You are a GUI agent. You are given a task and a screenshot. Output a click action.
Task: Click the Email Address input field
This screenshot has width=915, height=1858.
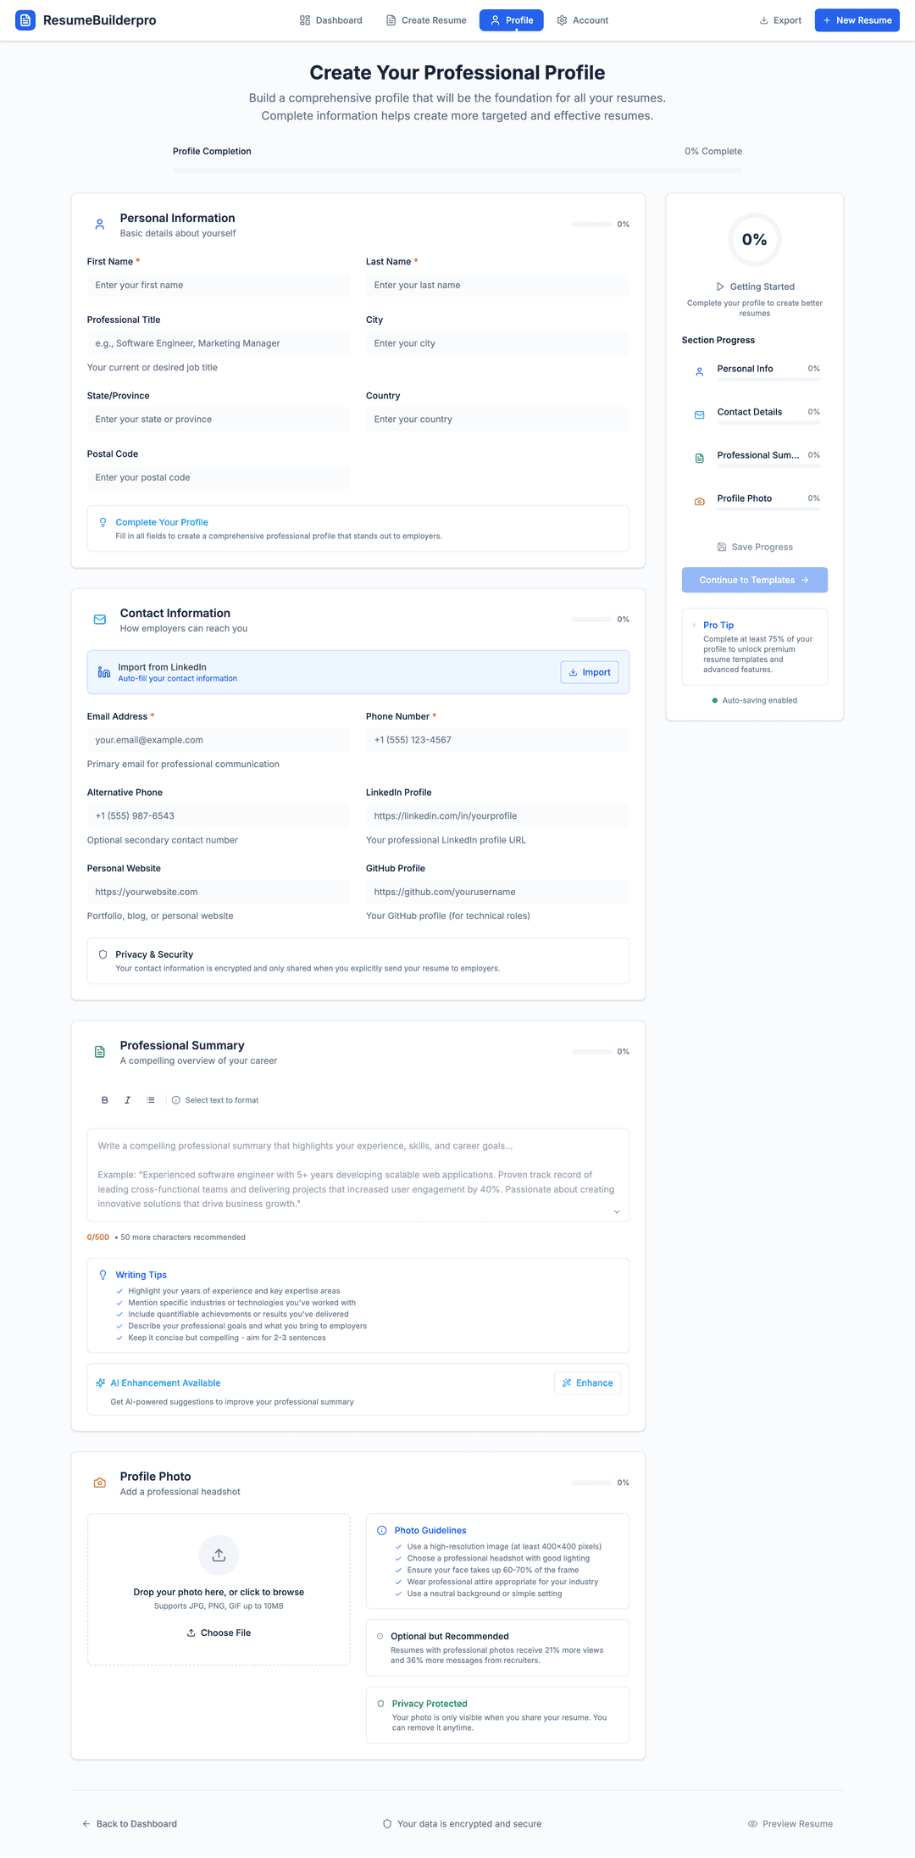click(219, 739)
